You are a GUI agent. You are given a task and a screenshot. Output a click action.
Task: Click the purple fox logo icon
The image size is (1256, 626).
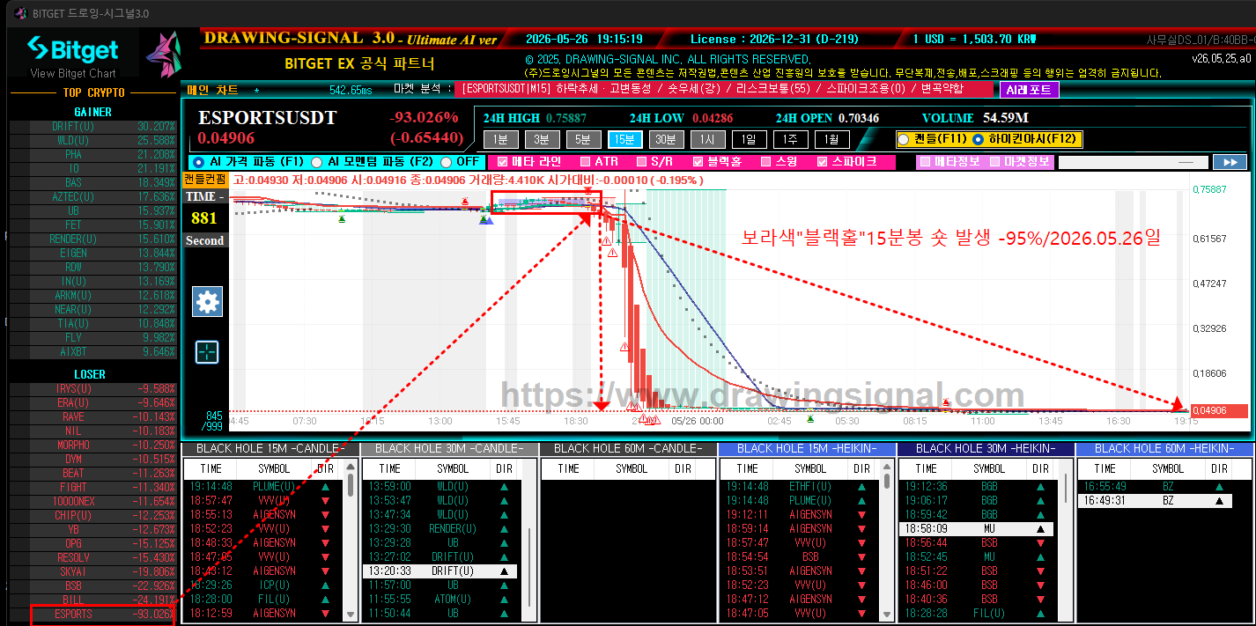click(x=163, y=54)
